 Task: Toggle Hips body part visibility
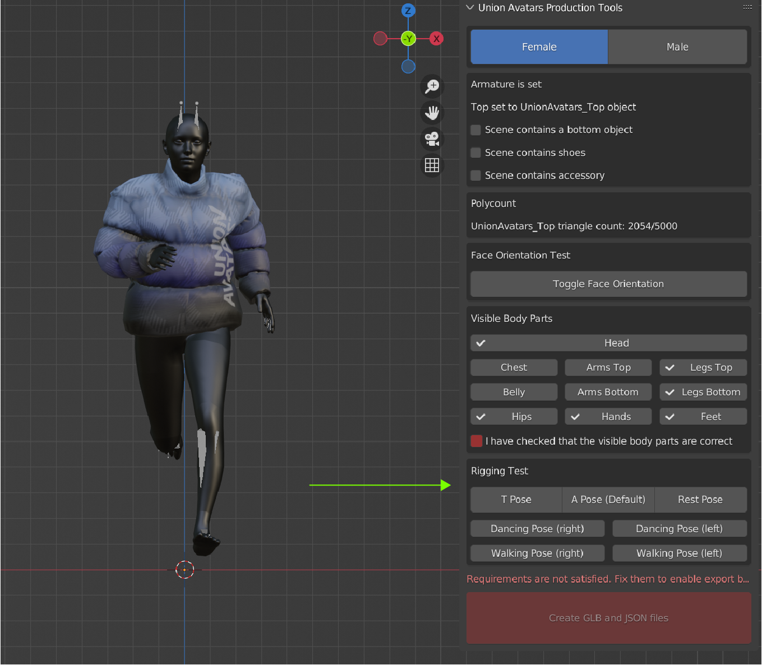coord(514,417)
